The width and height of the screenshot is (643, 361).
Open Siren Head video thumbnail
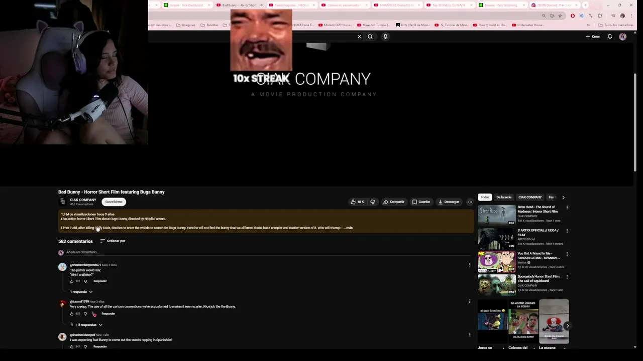point(497,216)
